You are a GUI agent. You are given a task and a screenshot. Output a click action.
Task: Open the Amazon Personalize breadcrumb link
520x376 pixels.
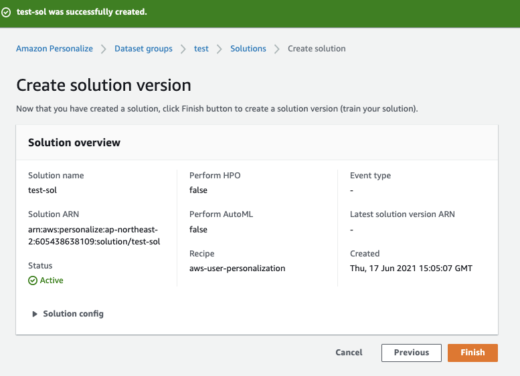click(x=54, y=49)
